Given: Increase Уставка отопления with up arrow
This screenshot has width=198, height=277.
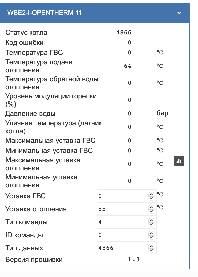Looking at the screenshot, I should 151,207.
